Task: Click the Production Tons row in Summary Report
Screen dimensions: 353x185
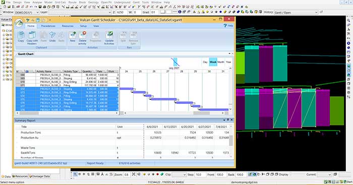Action: point(123,133)
